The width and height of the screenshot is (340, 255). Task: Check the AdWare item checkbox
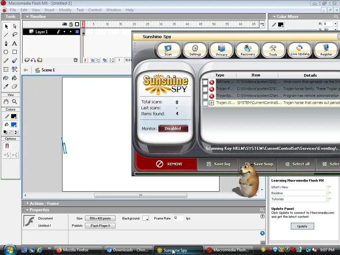[205, 82]
